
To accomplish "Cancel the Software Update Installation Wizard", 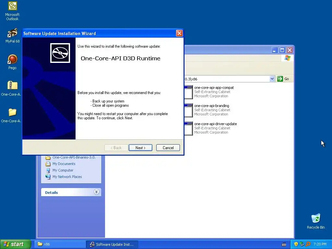I will pos(168,148).
